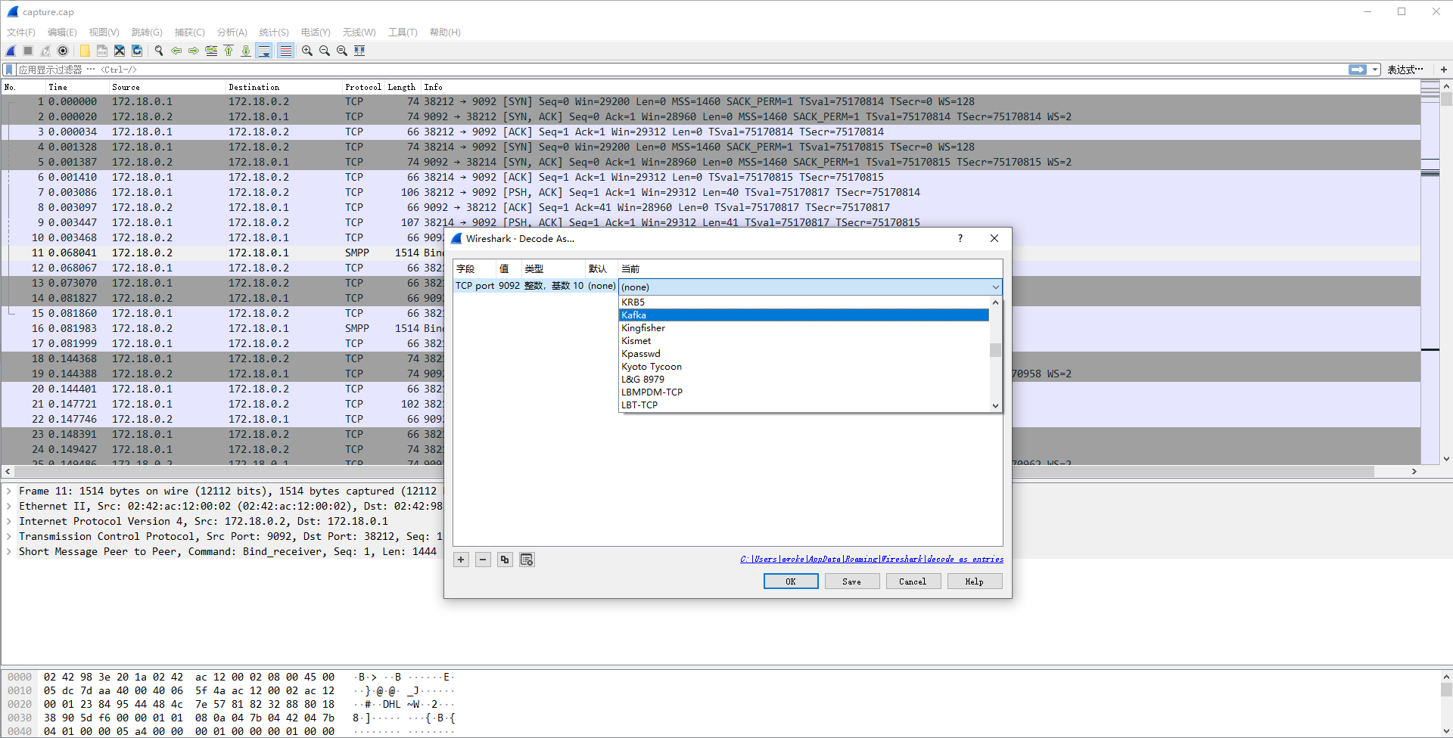This screenshot has width=1453, height=738.
Task: Close the capture file using the toolbar X icon
Action: [120, 51]
